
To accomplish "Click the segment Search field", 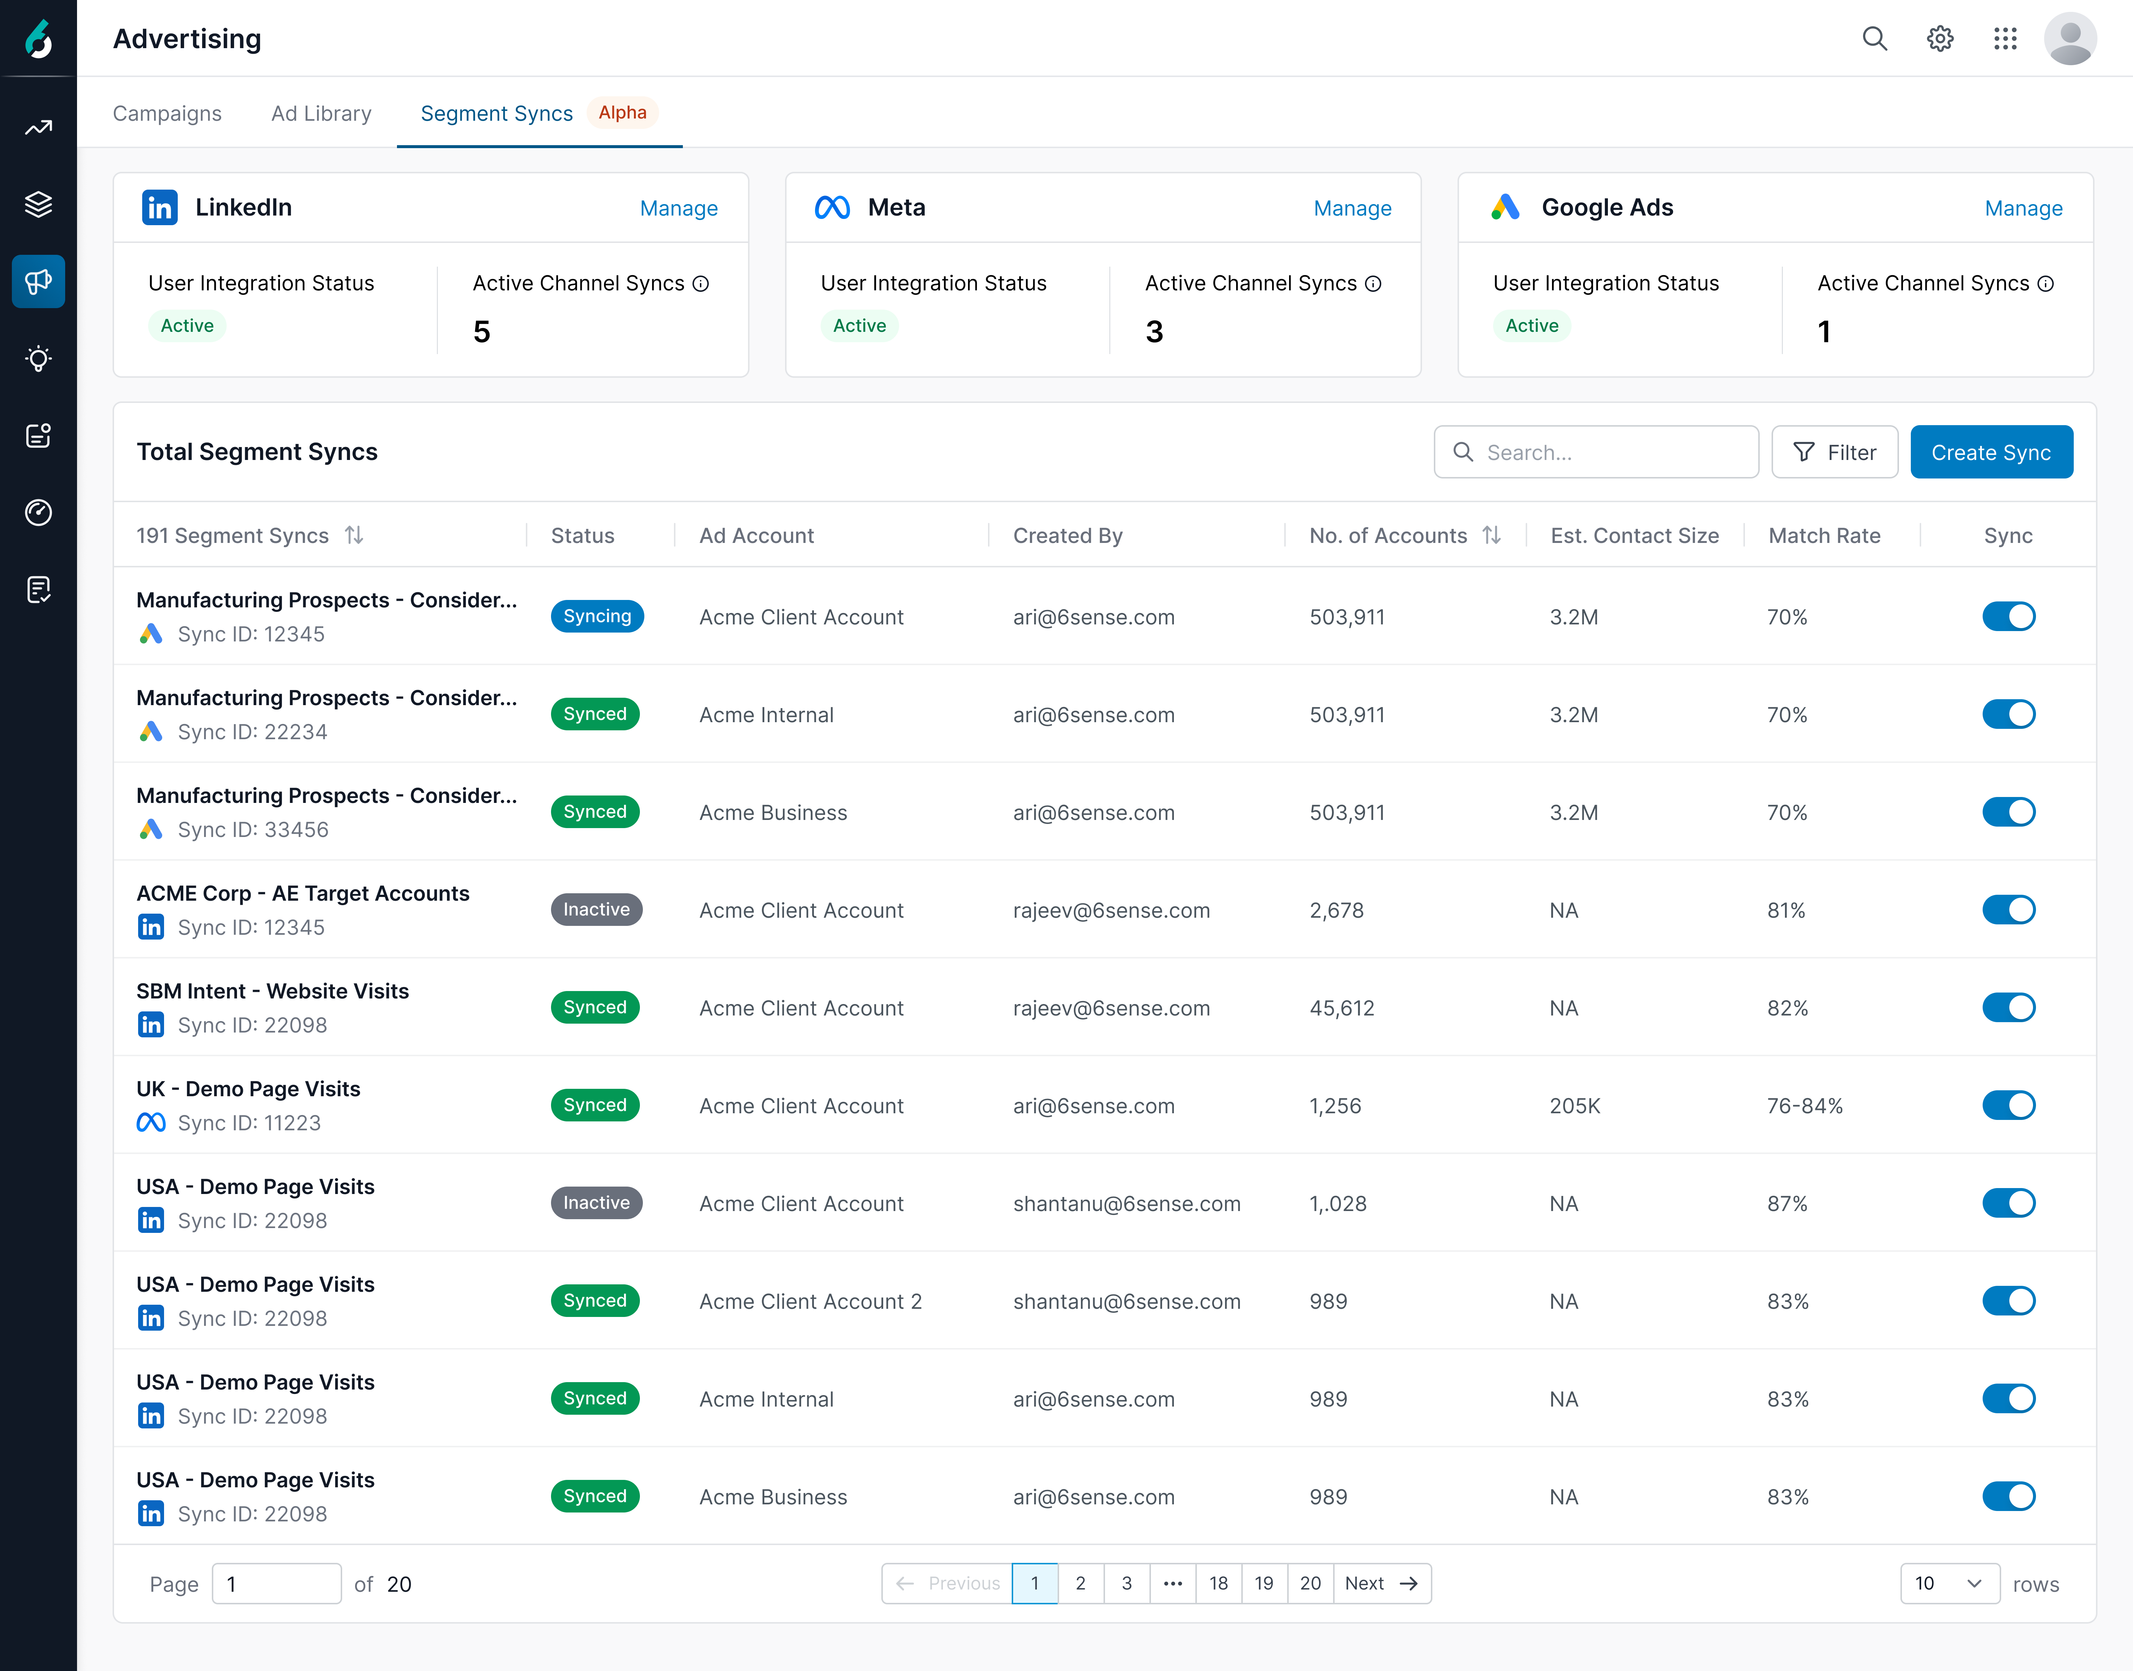I will pyautogui.click(x=1596, y=452).
